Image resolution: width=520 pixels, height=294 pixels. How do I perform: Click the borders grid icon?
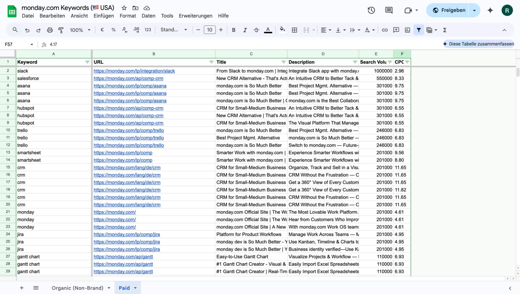[x=294, y=30]
